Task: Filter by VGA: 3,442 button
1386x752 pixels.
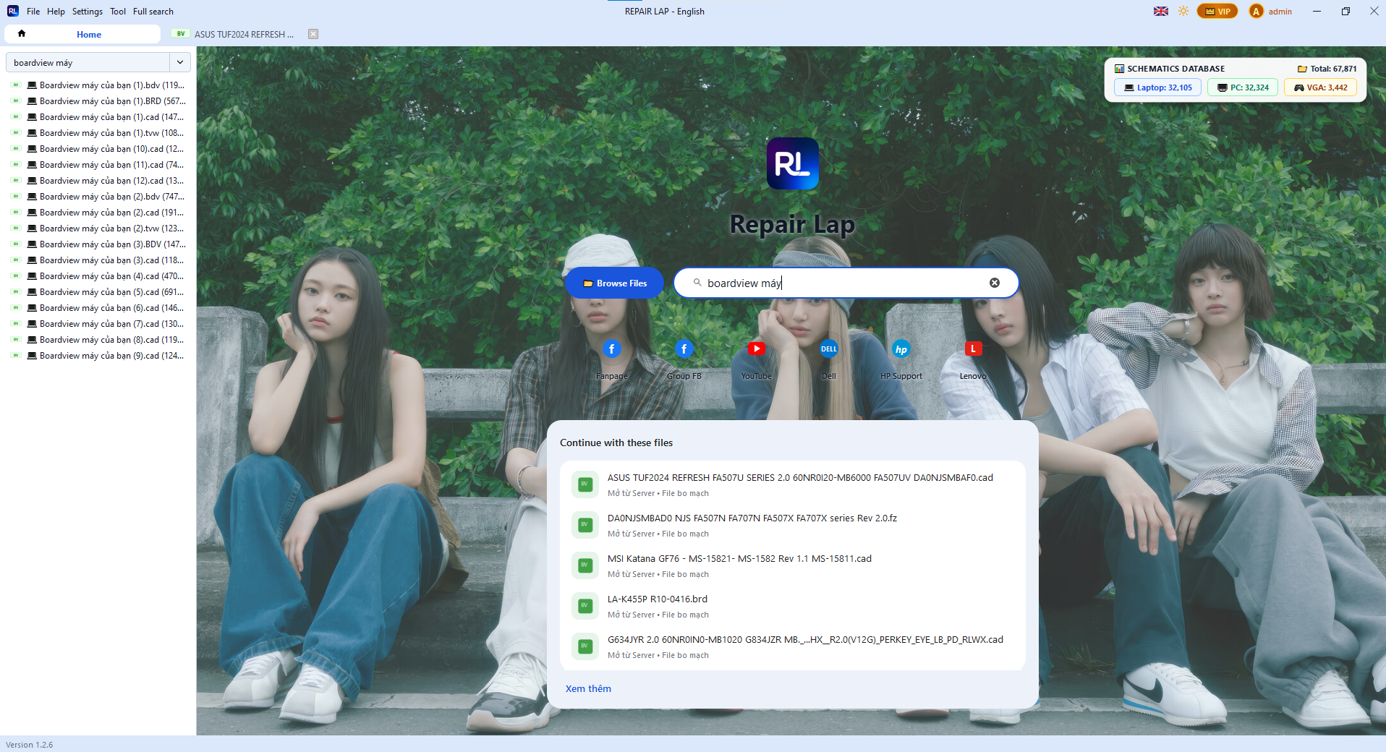Action: click(x=1320, y=87)
